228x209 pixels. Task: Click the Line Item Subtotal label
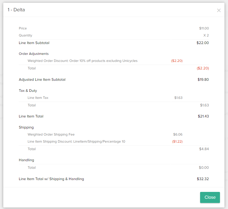coord(34,43)
